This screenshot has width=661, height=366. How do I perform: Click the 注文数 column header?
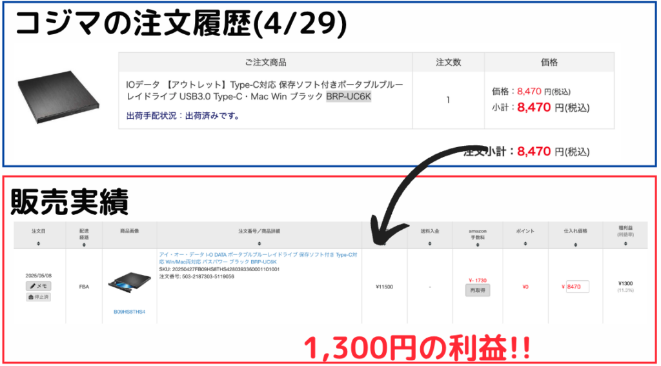click(x=448, y=63)
